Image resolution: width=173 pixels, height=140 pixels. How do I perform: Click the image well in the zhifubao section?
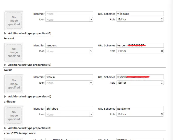(14, 115)
